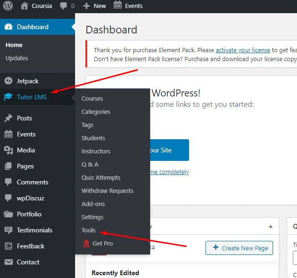Image resolution: width=297 pixels, height=278 pixels.
Task: Open Withdraw Requests submenu entry
Action: 107,191
